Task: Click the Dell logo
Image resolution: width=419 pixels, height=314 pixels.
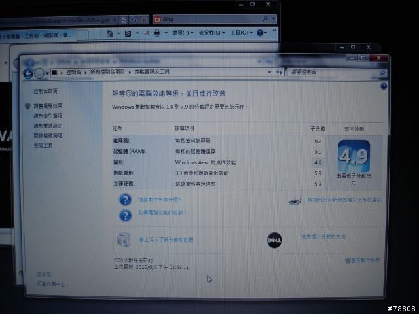Action: (274, 240)
